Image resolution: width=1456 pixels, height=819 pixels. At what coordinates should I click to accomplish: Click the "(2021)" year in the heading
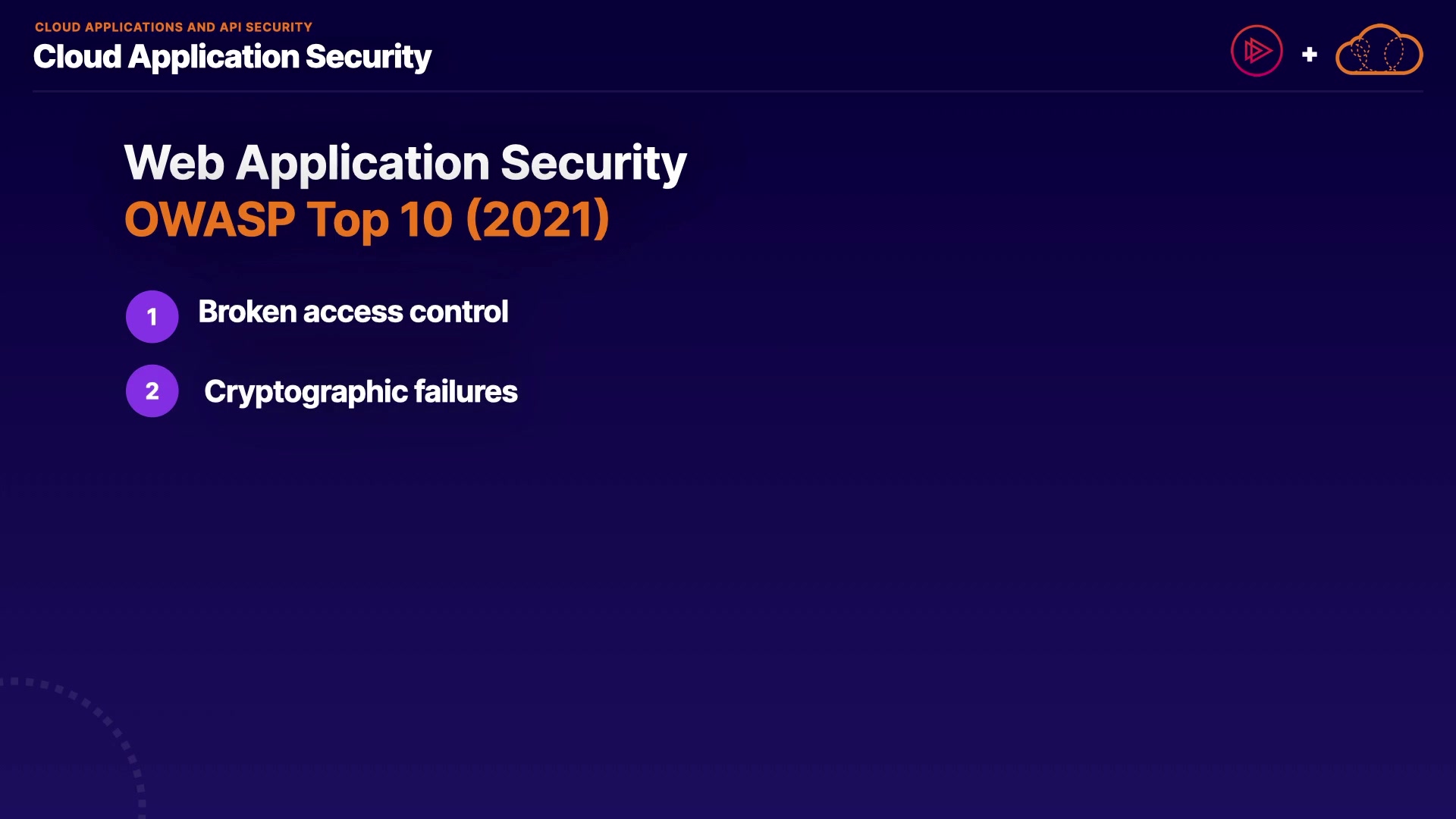pyautogui.click(x=537, y=220)
